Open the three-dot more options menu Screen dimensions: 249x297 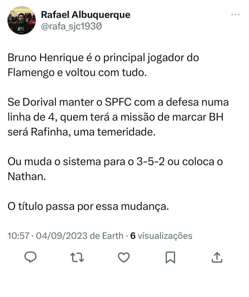(x=235, y=15)
